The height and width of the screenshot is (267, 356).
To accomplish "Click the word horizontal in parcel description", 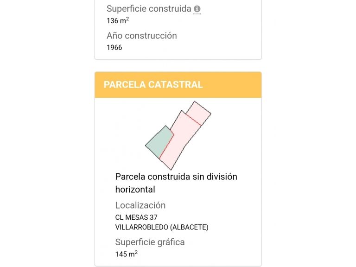I will coord(135,189).
